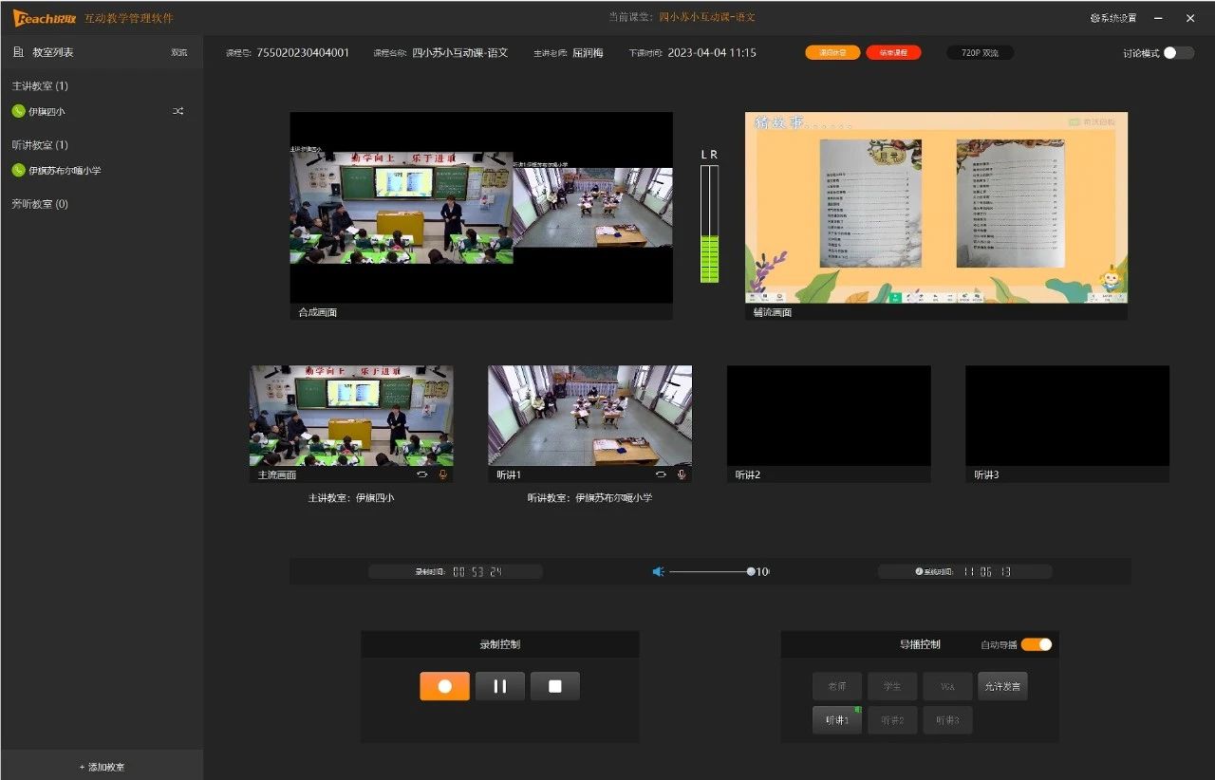Stop the recording
This screenshot has width=1215, height=780.
555,686
